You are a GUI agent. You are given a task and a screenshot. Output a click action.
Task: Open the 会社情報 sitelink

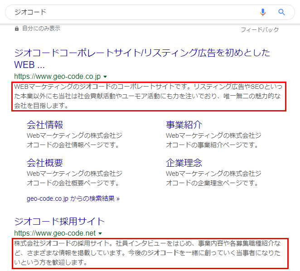(x=45, y=125)
